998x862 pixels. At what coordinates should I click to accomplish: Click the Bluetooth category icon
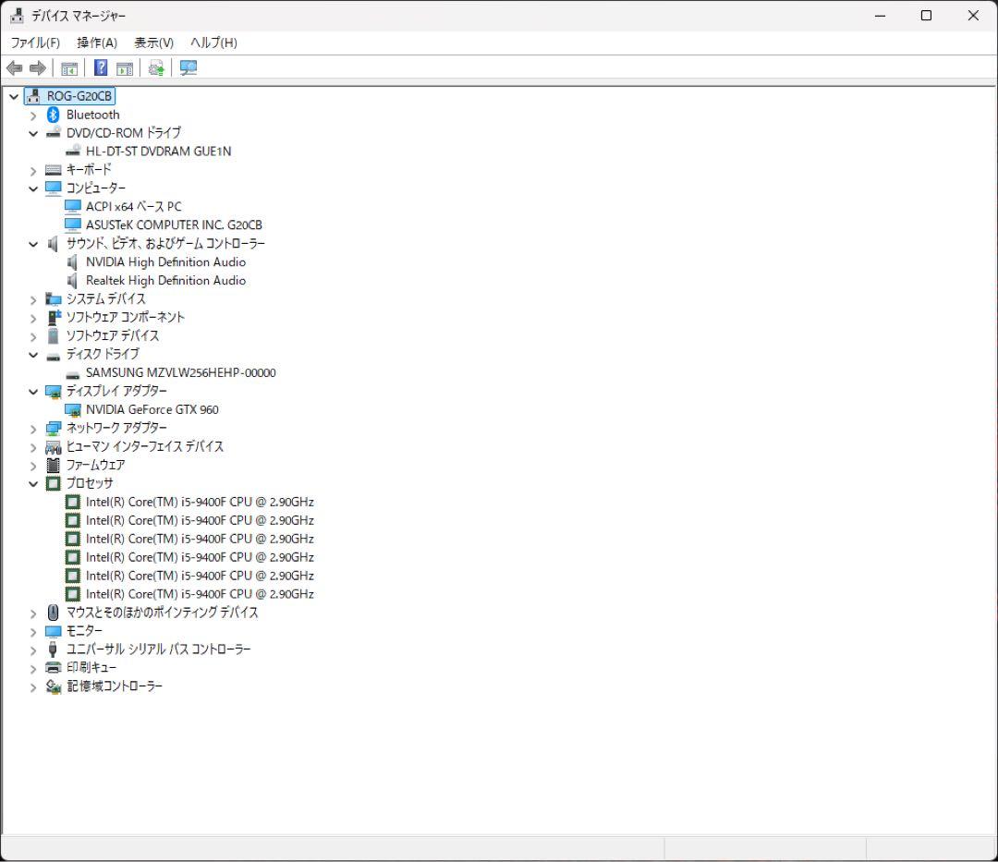tap(54, 115)
